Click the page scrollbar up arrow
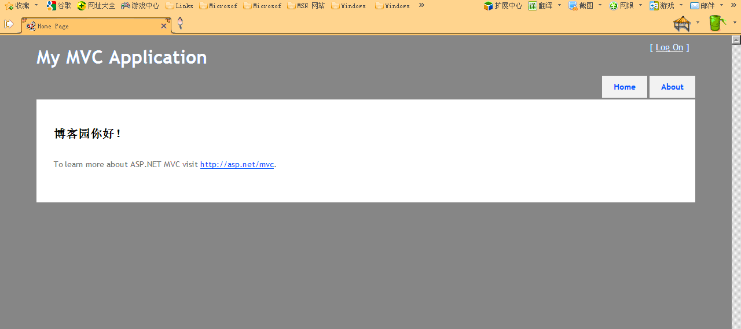 click(x=736, y=40)
